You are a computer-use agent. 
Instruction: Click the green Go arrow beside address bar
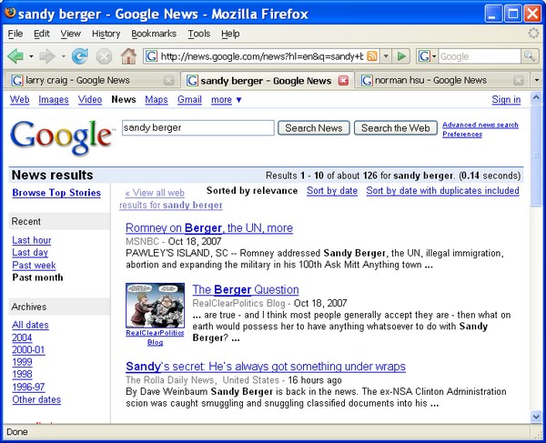tap(401, 56)
